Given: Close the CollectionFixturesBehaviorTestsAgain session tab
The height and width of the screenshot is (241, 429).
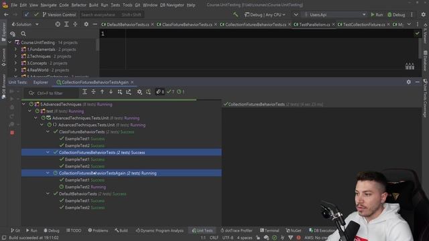Looking at the screenshot, I should [x=132, y=82].
